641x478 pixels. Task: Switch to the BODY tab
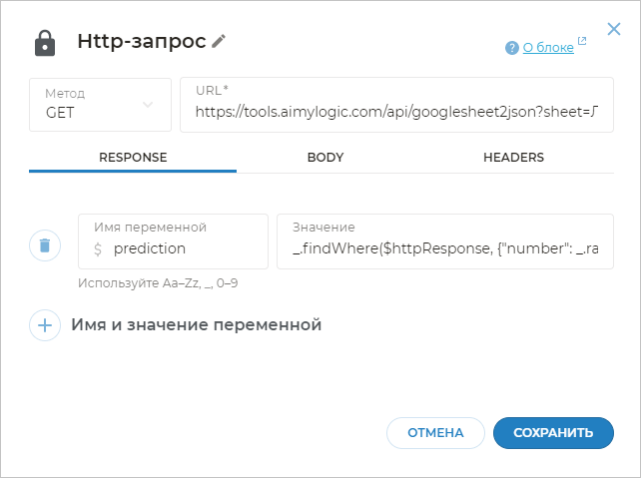(325, 158)
